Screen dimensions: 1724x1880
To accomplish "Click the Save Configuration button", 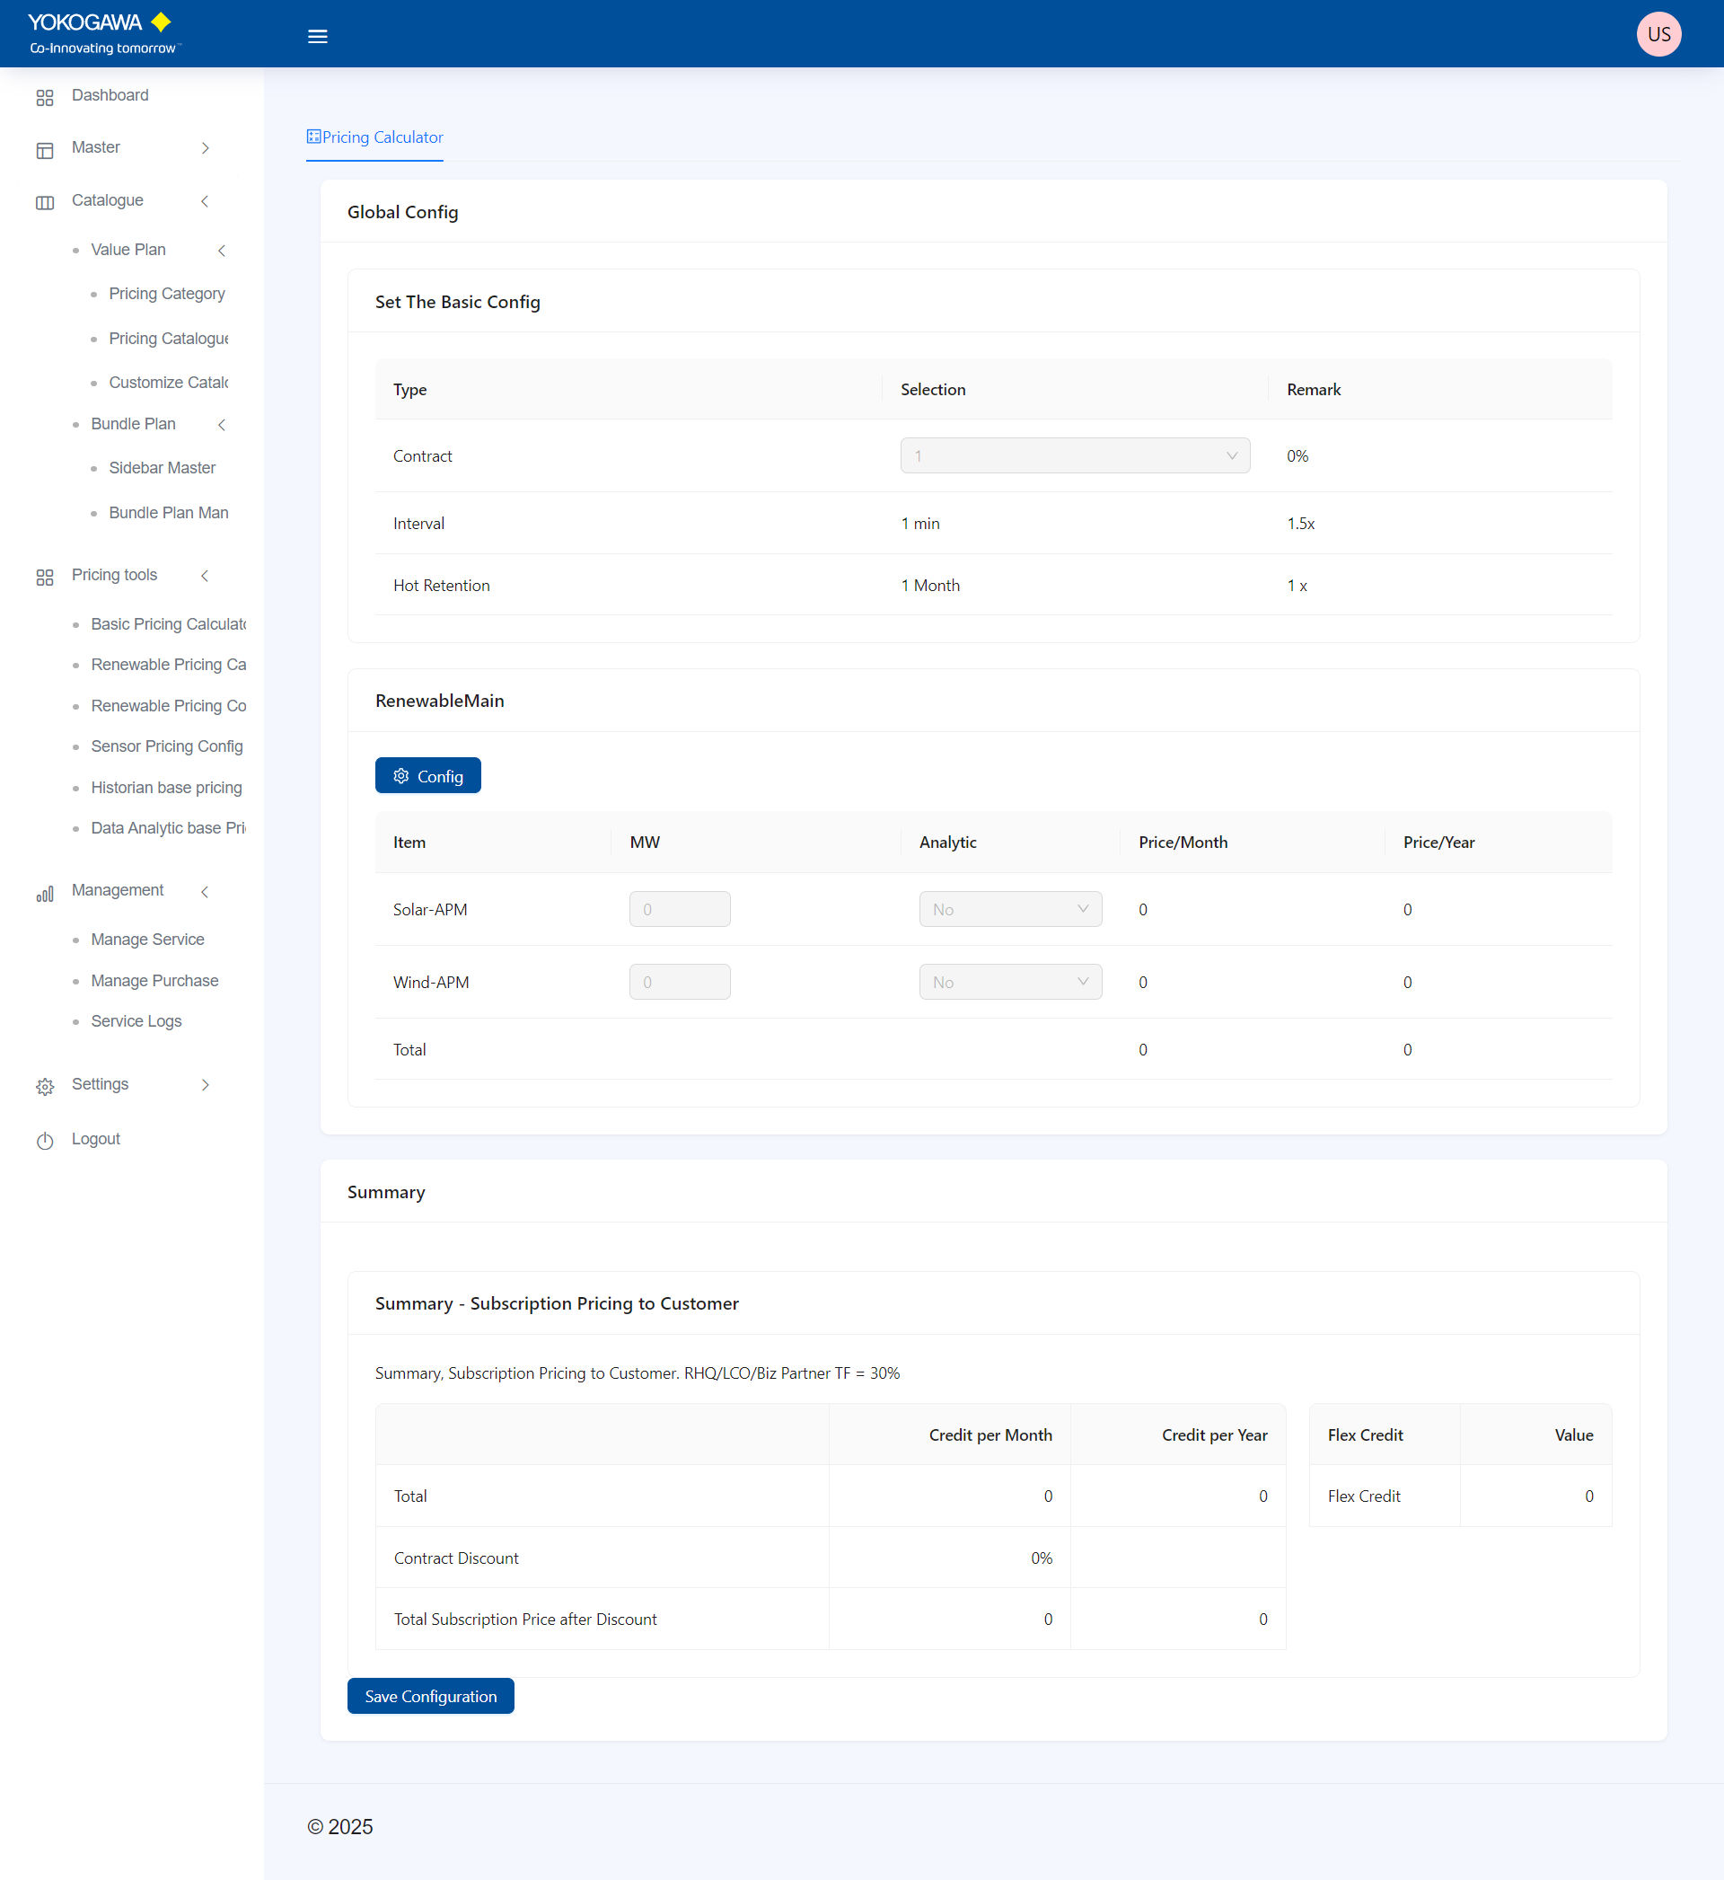I will tap(430, 1695).
